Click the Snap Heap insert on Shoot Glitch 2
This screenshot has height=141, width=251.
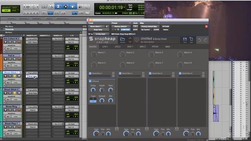click(x=33, y=93)
